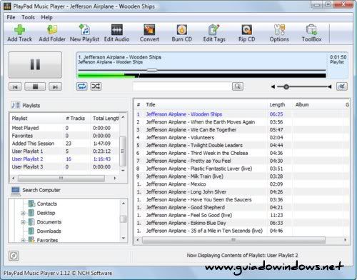The image size is (357, 280).
Task: Click the bottom-left disc icon
Action: coord(14,256)
